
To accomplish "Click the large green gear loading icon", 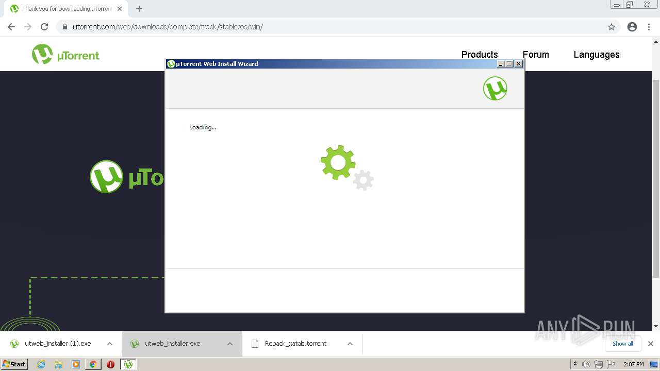I will pyautogui.click(x=338, y=162).
